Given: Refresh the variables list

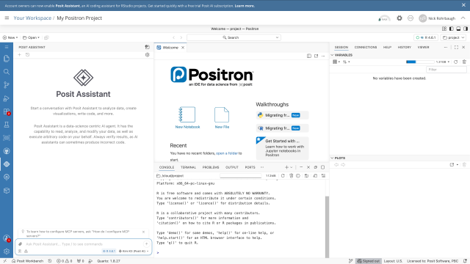Looking at the screenshot, I should coord(455,62).
